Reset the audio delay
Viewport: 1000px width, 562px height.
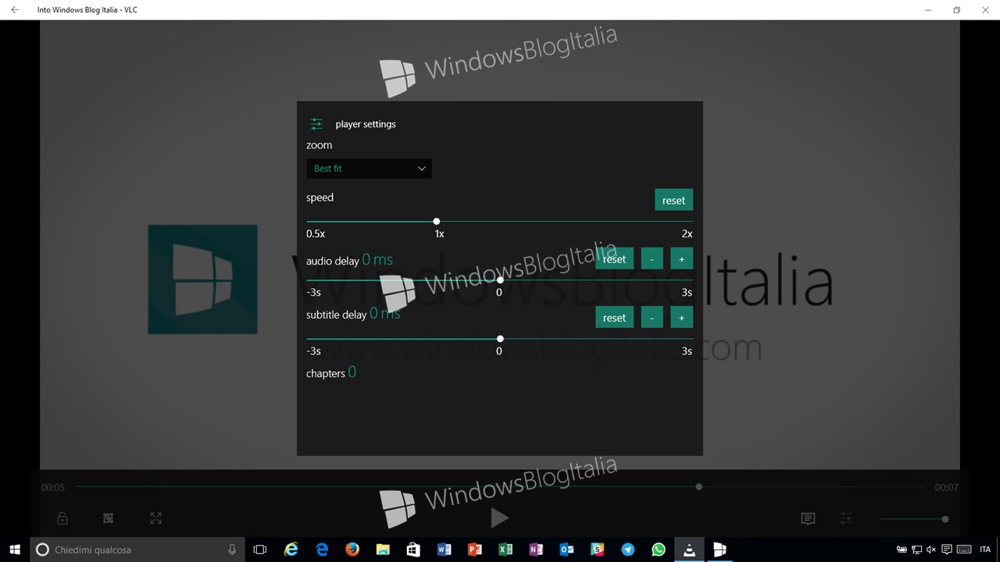click(614, 259)
